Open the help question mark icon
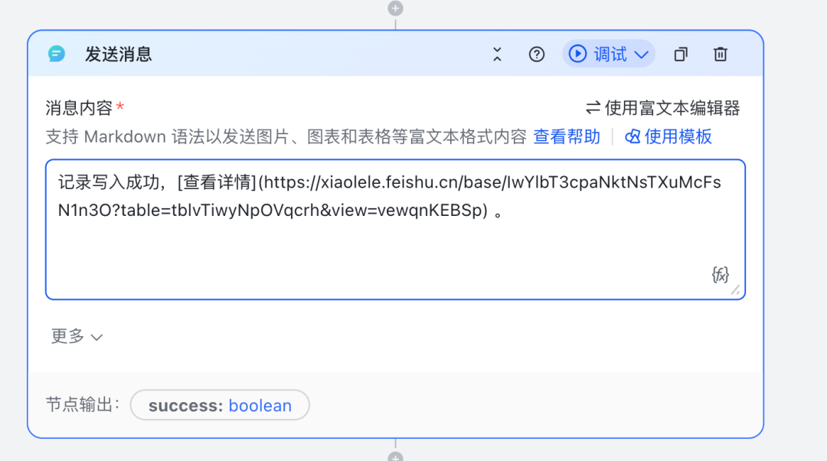The height and width of the screenshot is (461, 827). [x=536, y=54]
